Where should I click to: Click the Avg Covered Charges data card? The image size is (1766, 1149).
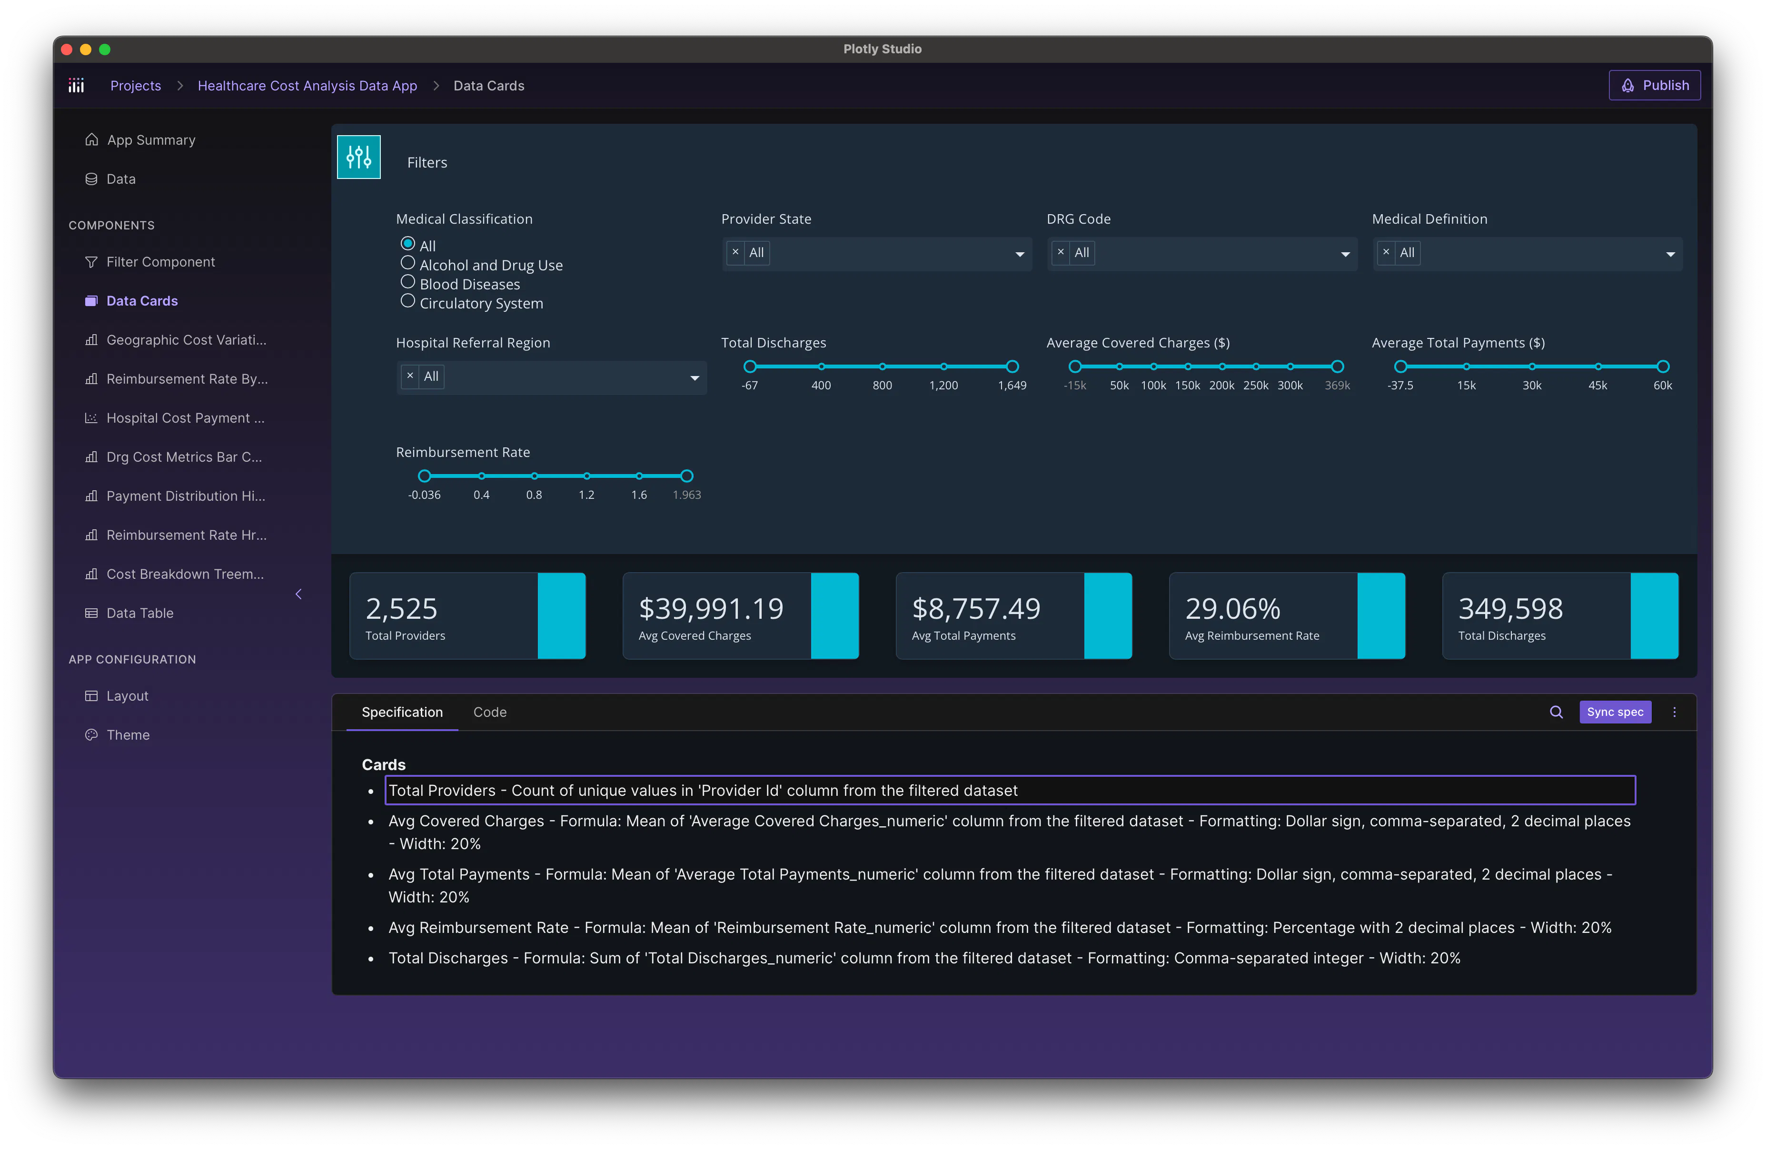[x=741, y=615]
